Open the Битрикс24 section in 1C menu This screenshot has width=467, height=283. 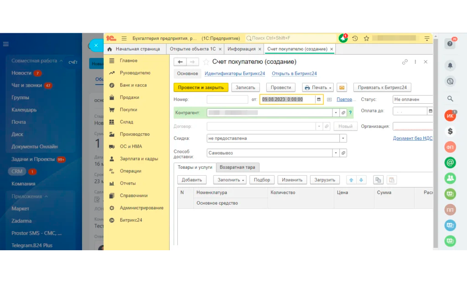click(131, 220)
